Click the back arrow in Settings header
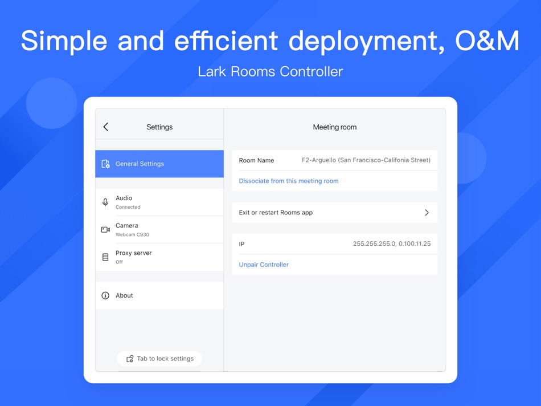Image resolution: width=541 pixels, height=406 pixels. click(105, 127)
